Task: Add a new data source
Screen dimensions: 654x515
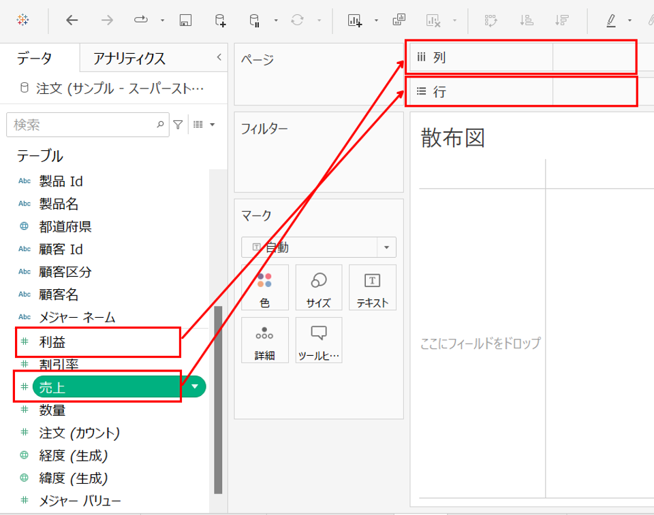Action: click(220, 20)
